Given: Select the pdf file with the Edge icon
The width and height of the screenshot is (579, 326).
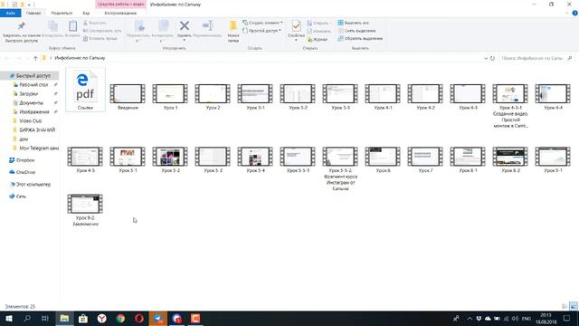Looking at the screenshot, I should pos(85,89).
